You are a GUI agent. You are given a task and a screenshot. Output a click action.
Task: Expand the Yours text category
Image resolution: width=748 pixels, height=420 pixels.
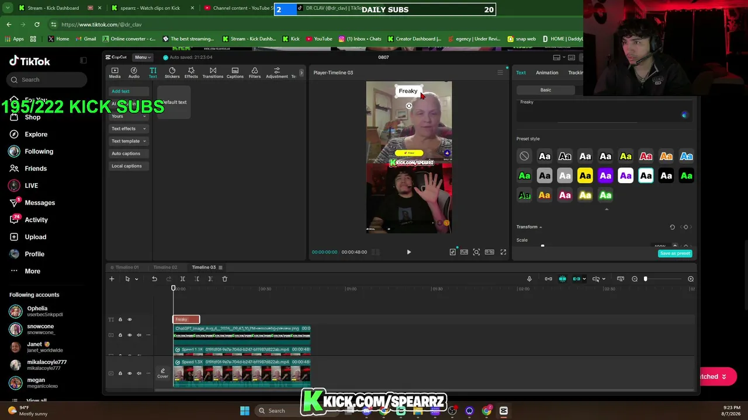click(x=129, y=116)
